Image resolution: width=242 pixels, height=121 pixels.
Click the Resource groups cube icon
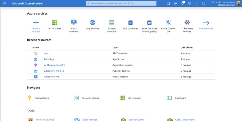[x=76, y=98]
